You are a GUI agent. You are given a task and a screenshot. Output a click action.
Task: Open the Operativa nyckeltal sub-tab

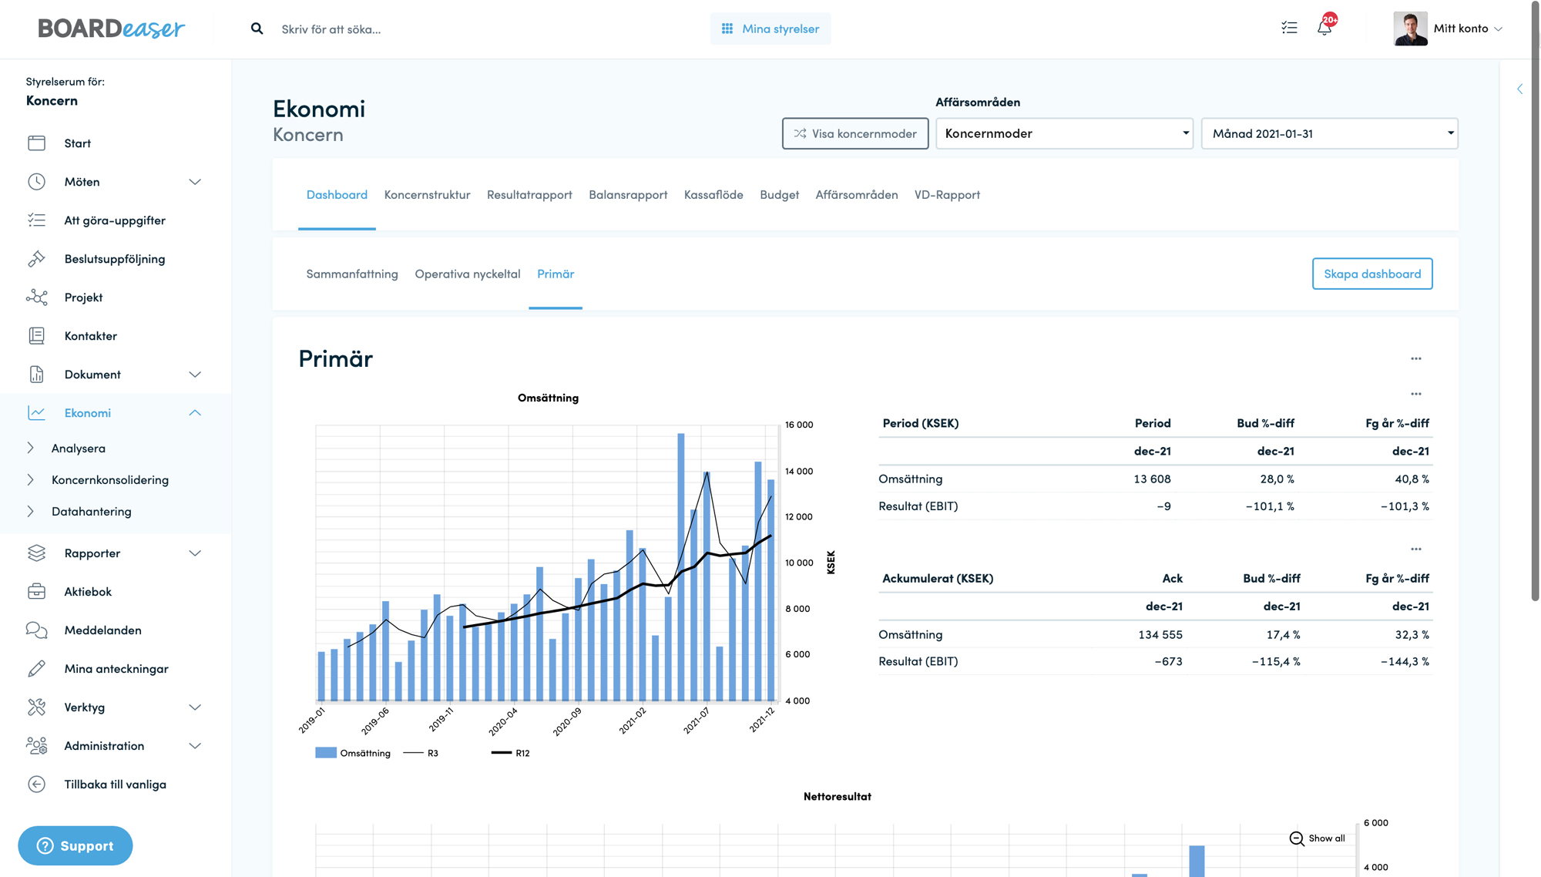(x=468, y=274)
